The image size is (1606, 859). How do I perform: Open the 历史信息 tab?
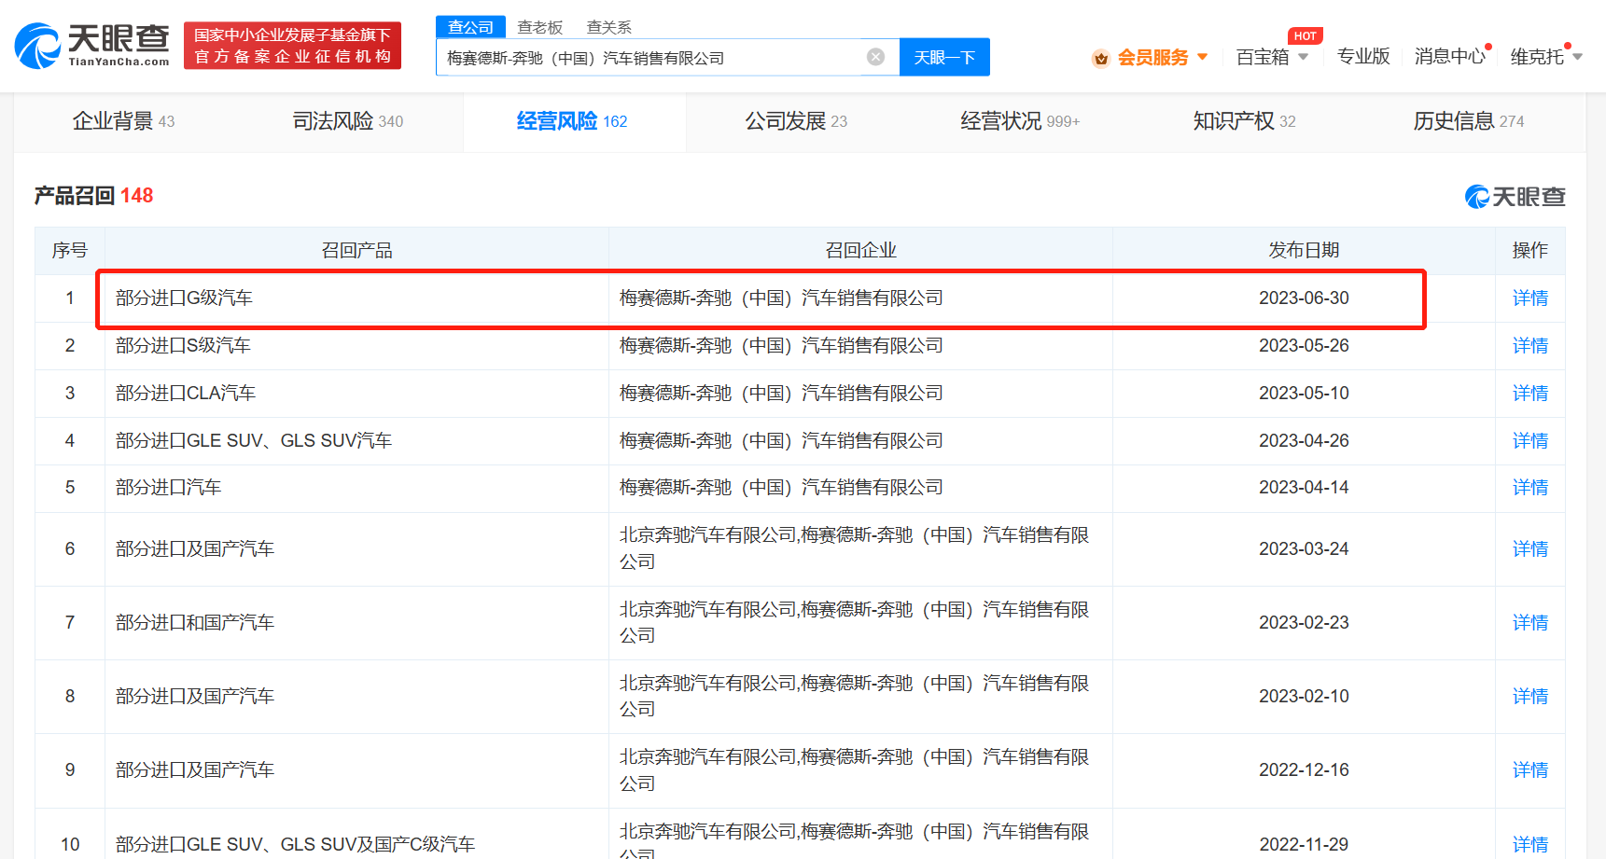coord(1468,121)
